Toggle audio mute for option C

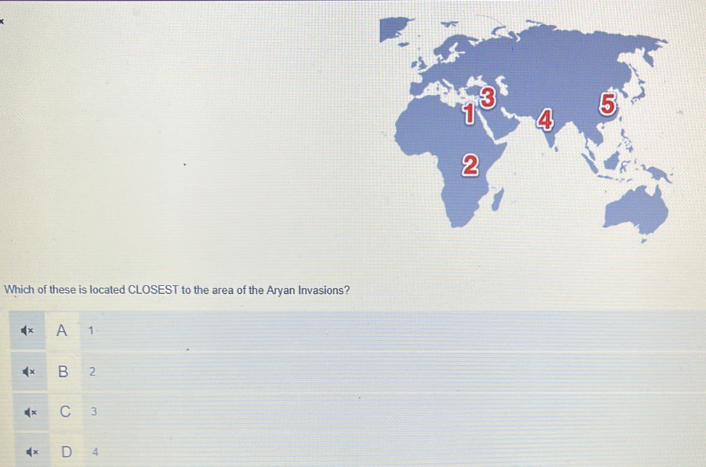coord(29,412)
